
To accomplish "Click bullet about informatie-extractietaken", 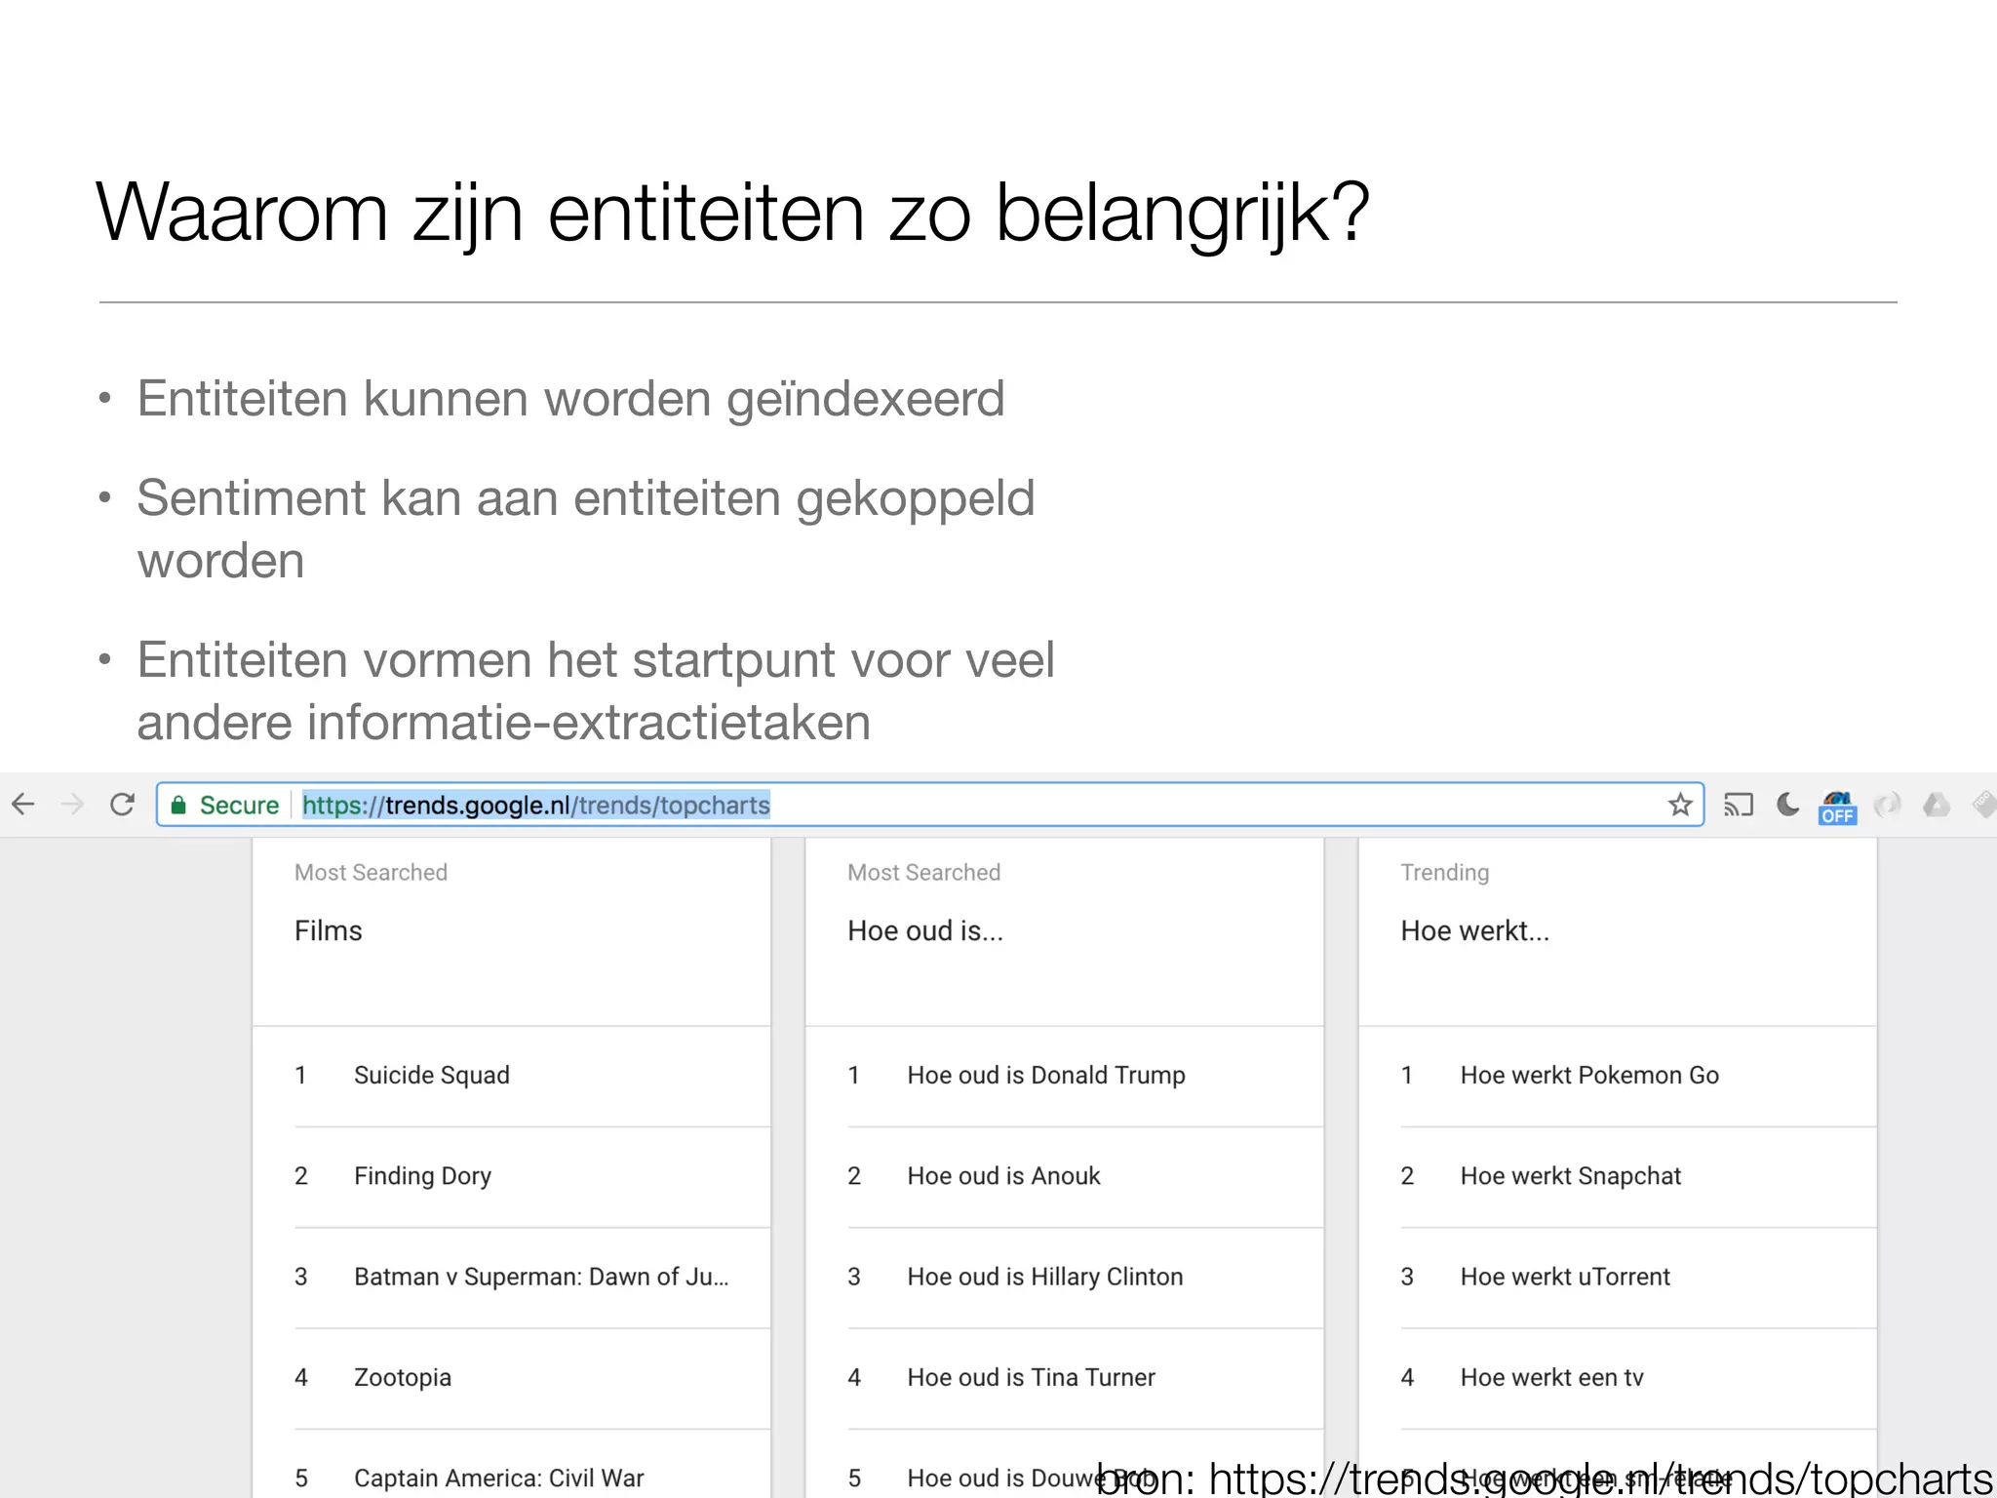I will 596,690.
